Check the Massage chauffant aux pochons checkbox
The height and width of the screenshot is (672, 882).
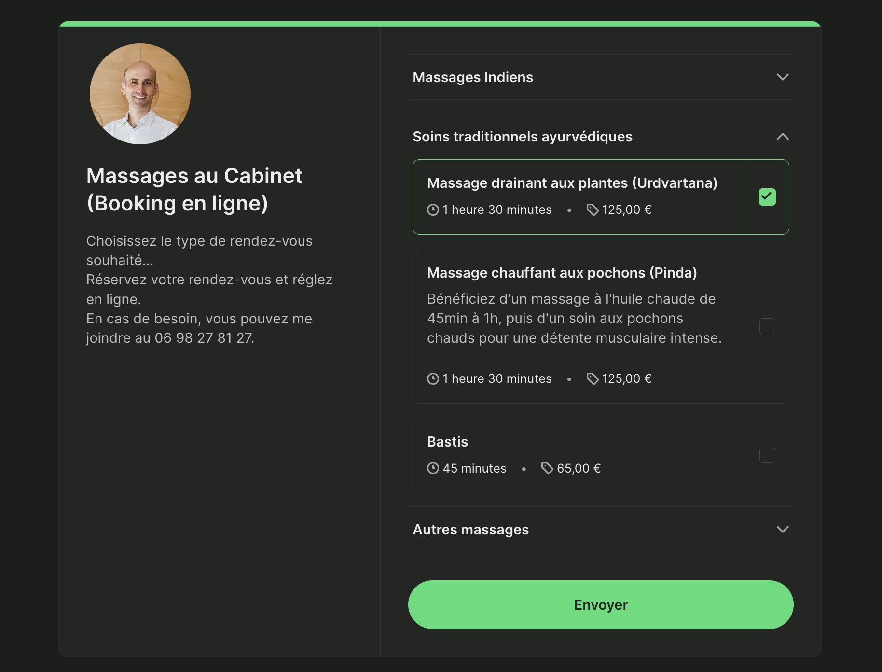pos(767,326)
